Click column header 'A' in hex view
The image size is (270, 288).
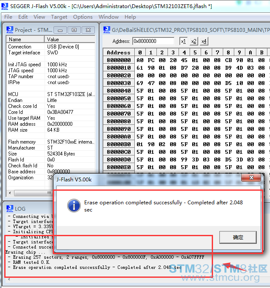pos(250,52)
